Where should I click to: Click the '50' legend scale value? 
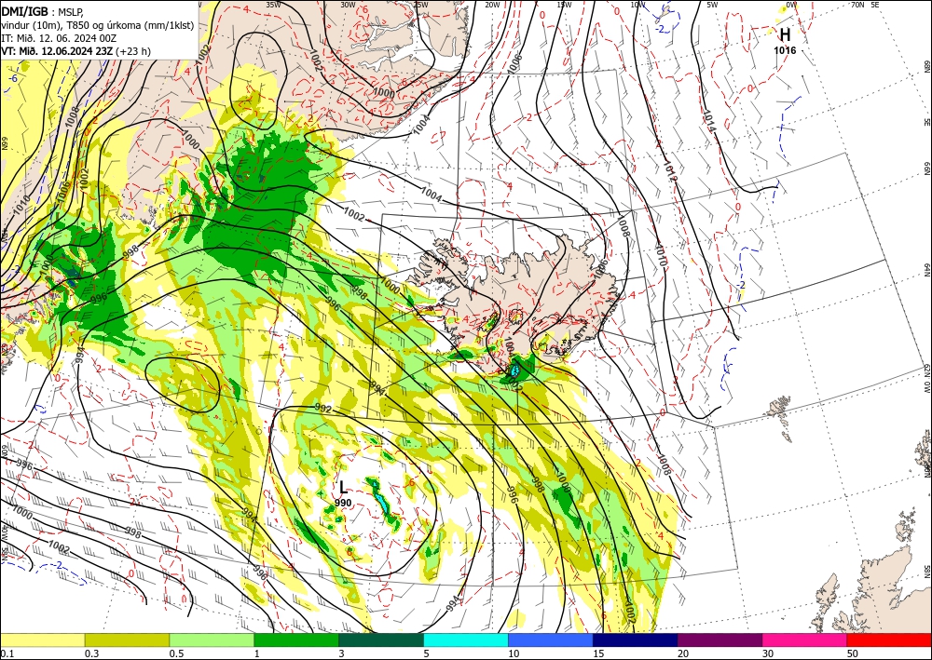pyautogui.click(x=853, y=653)
